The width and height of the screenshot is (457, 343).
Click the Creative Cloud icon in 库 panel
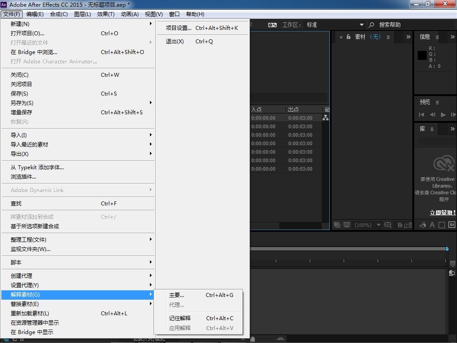coord(444,163)
